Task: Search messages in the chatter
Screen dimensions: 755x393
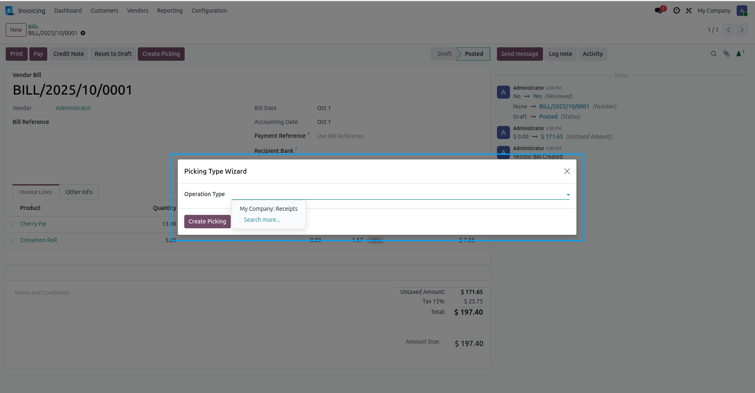Action: [714, 54]
